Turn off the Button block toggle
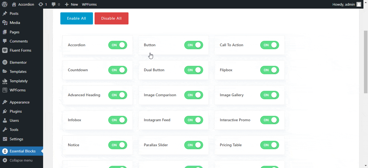368x168 pixels. coord(194,45)
